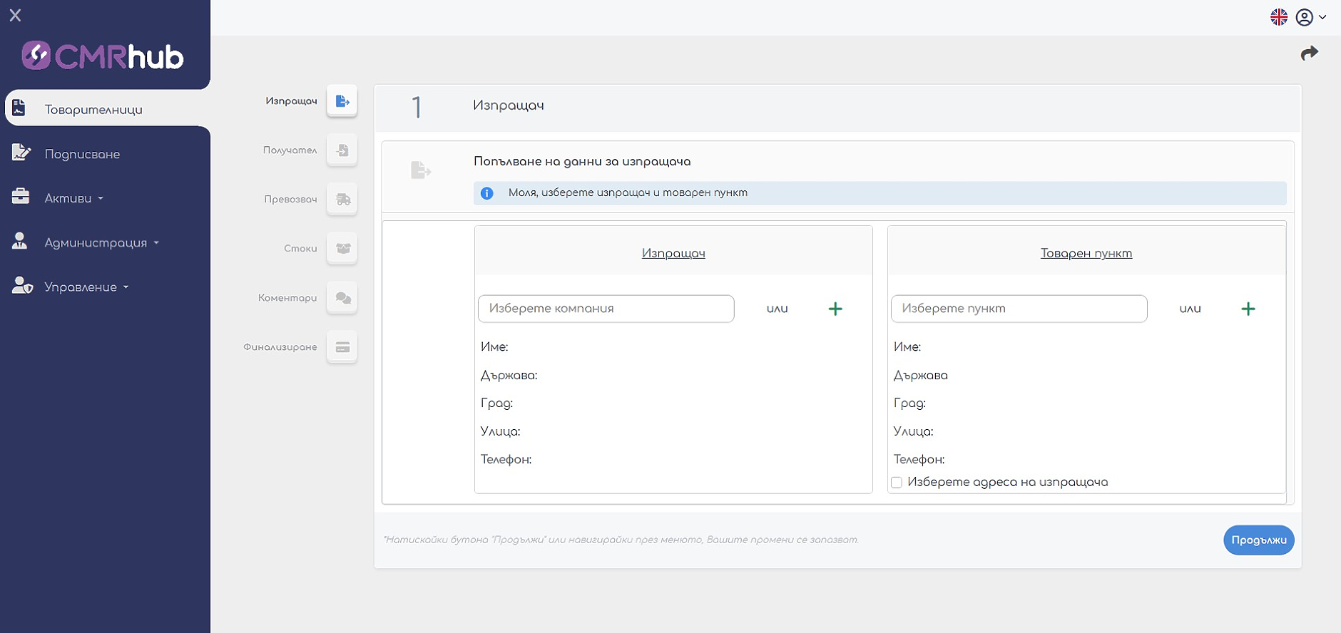Click the Товарен пункт underlined heading
1341x633 pixels.
[1086, 253]
